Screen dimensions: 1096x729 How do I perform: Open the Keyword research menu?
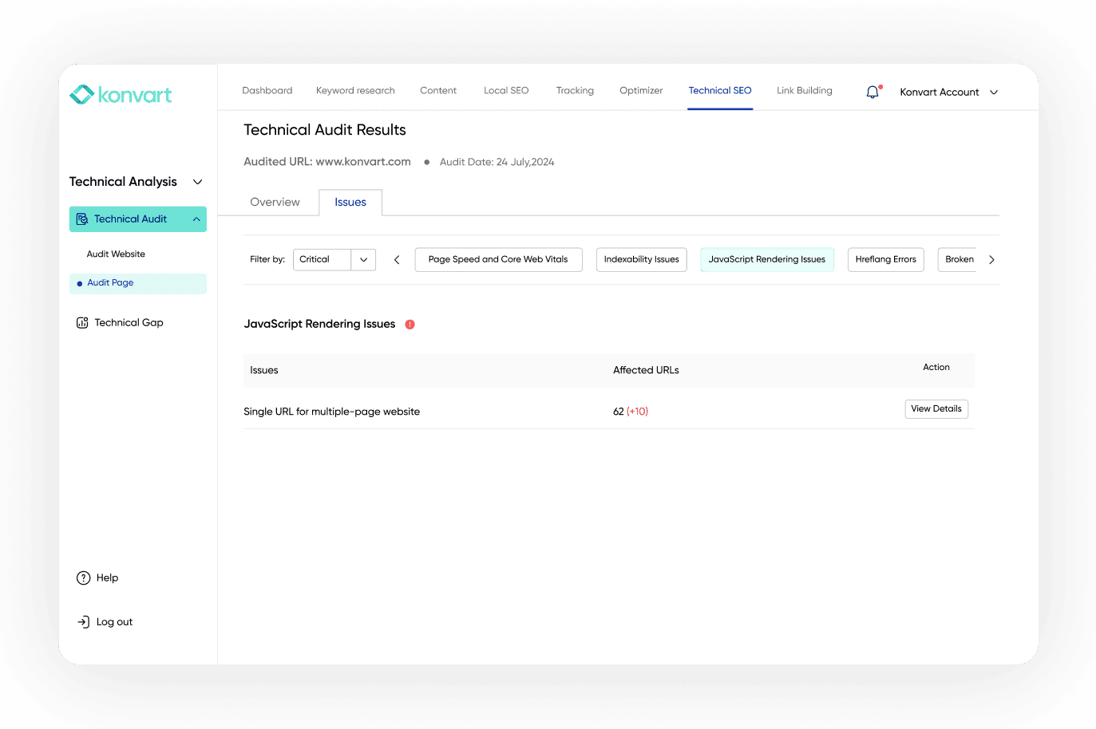[355, 91]
